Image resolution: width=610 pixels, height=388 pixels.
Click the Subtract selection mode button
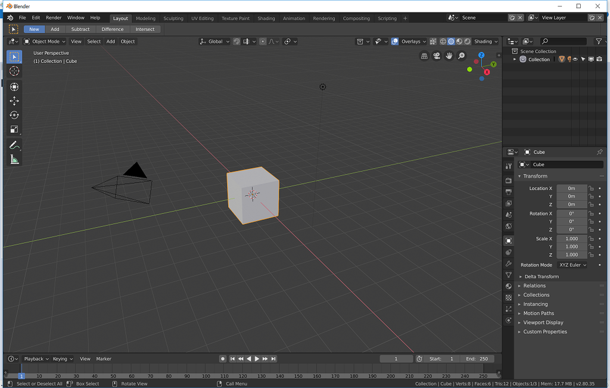click(x=80, y=29)
